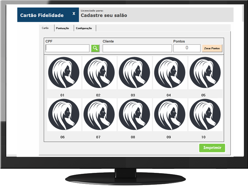Screen dimensions: 248x186
Task: Click loyalty stamp icon number 09
Action: (x=169, y=115)
